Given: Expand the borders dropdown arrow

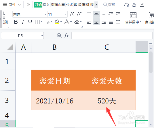Looking at the screenshot, I should pos(41,22).
